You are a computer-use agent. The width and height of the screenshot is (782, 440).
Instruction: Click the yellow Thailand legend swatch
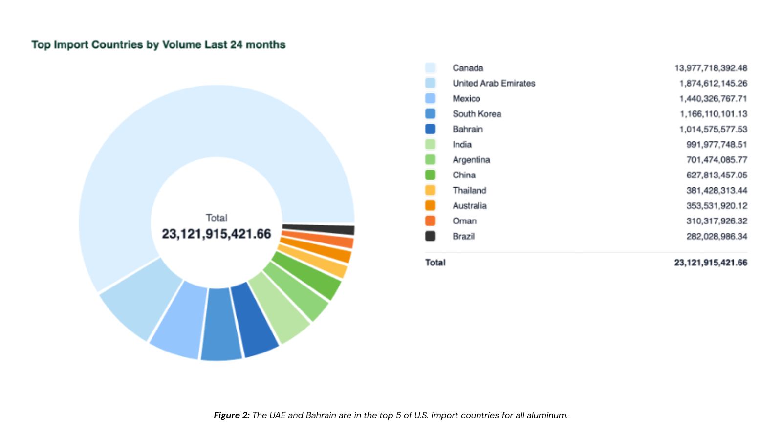tap(430, 190)
